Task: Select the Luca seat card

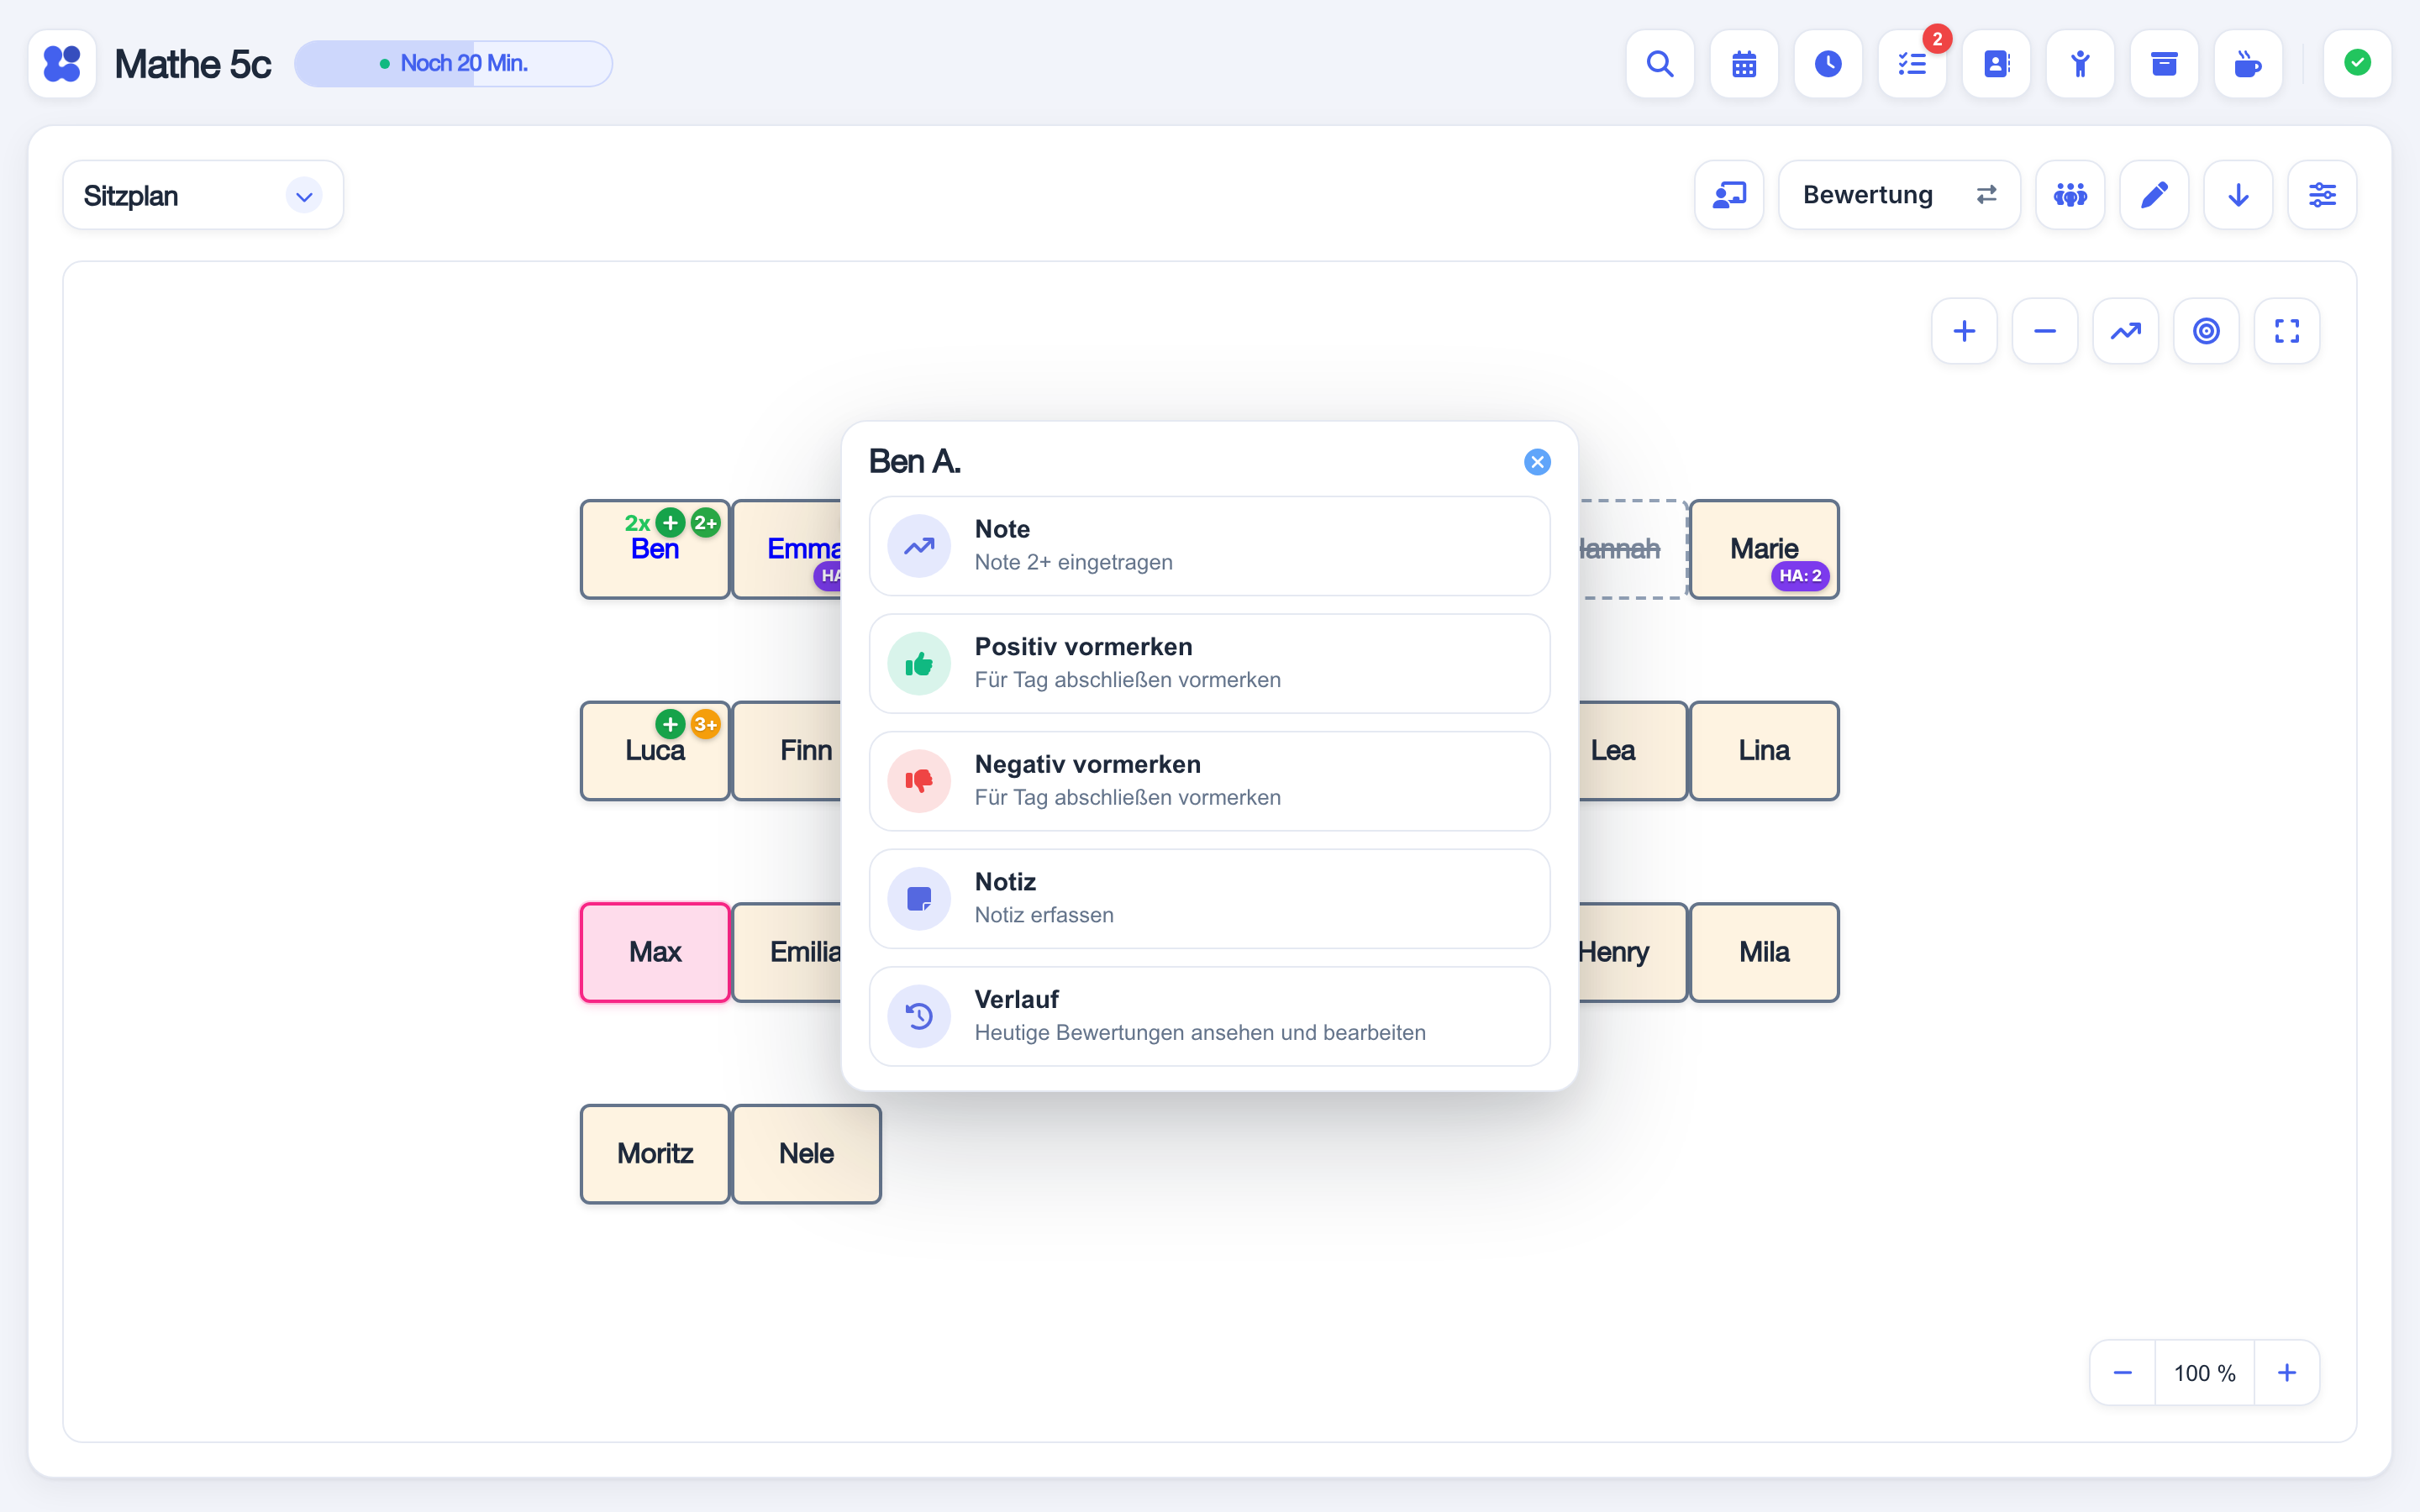Action: (655, 751)
